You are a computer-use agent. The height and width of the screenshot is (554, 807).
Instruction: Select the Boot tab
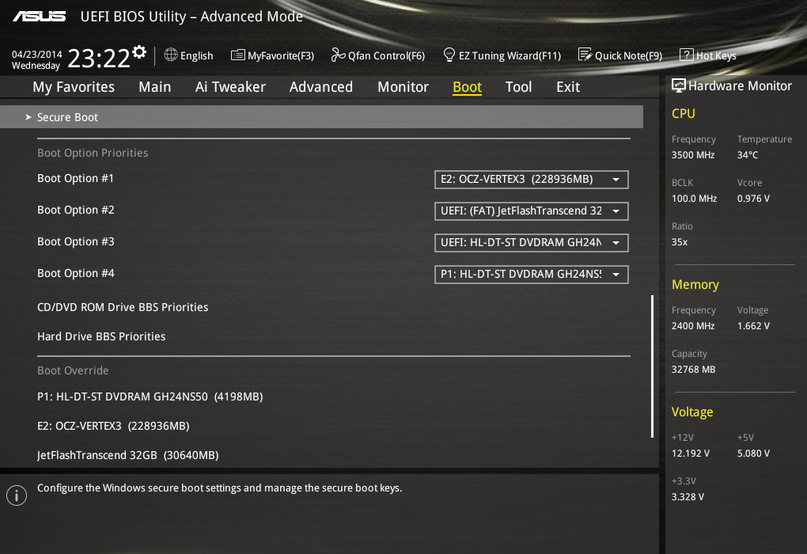(468, 87)
